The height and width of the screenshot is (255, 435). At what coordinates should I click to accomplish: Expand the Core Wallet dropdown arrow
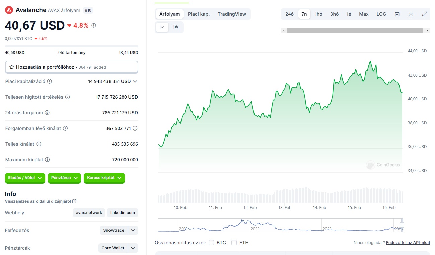tap(133, 248)
